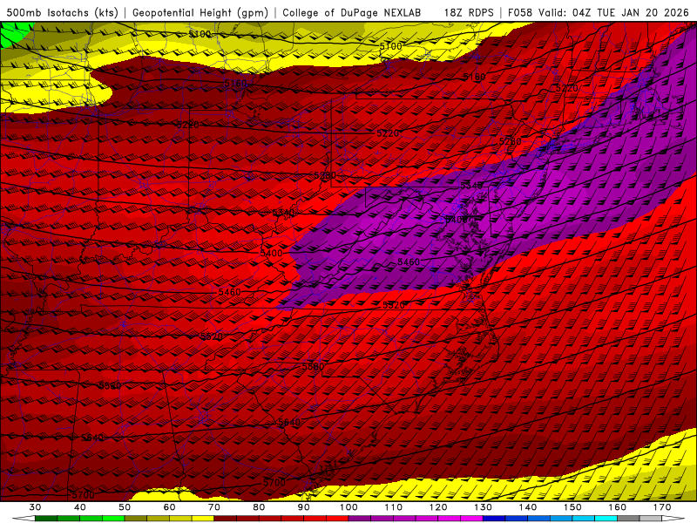Click the 120 label on the color scale
This screenshot has width=697, height=523.
(x=438, y=507)
